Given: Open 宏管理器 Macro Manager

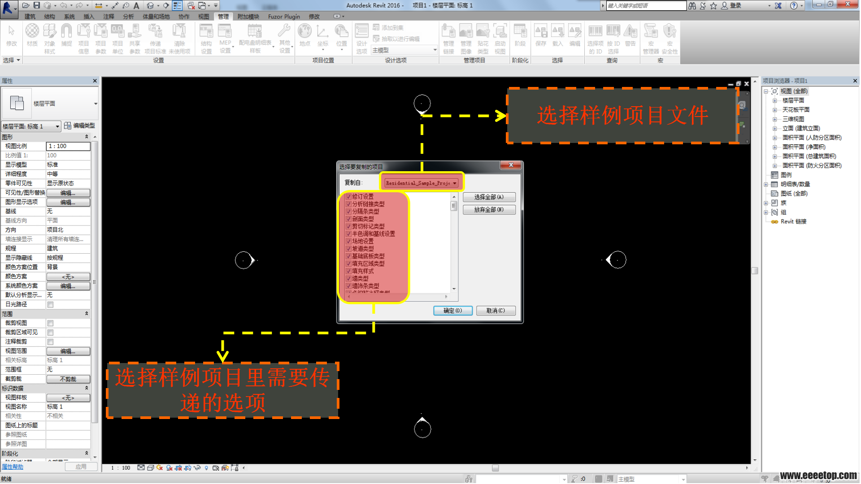Looking at the screenshot, I should coord(651,39).
